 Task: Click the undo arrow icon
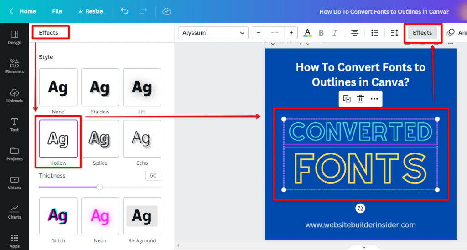tap(125, 11)
